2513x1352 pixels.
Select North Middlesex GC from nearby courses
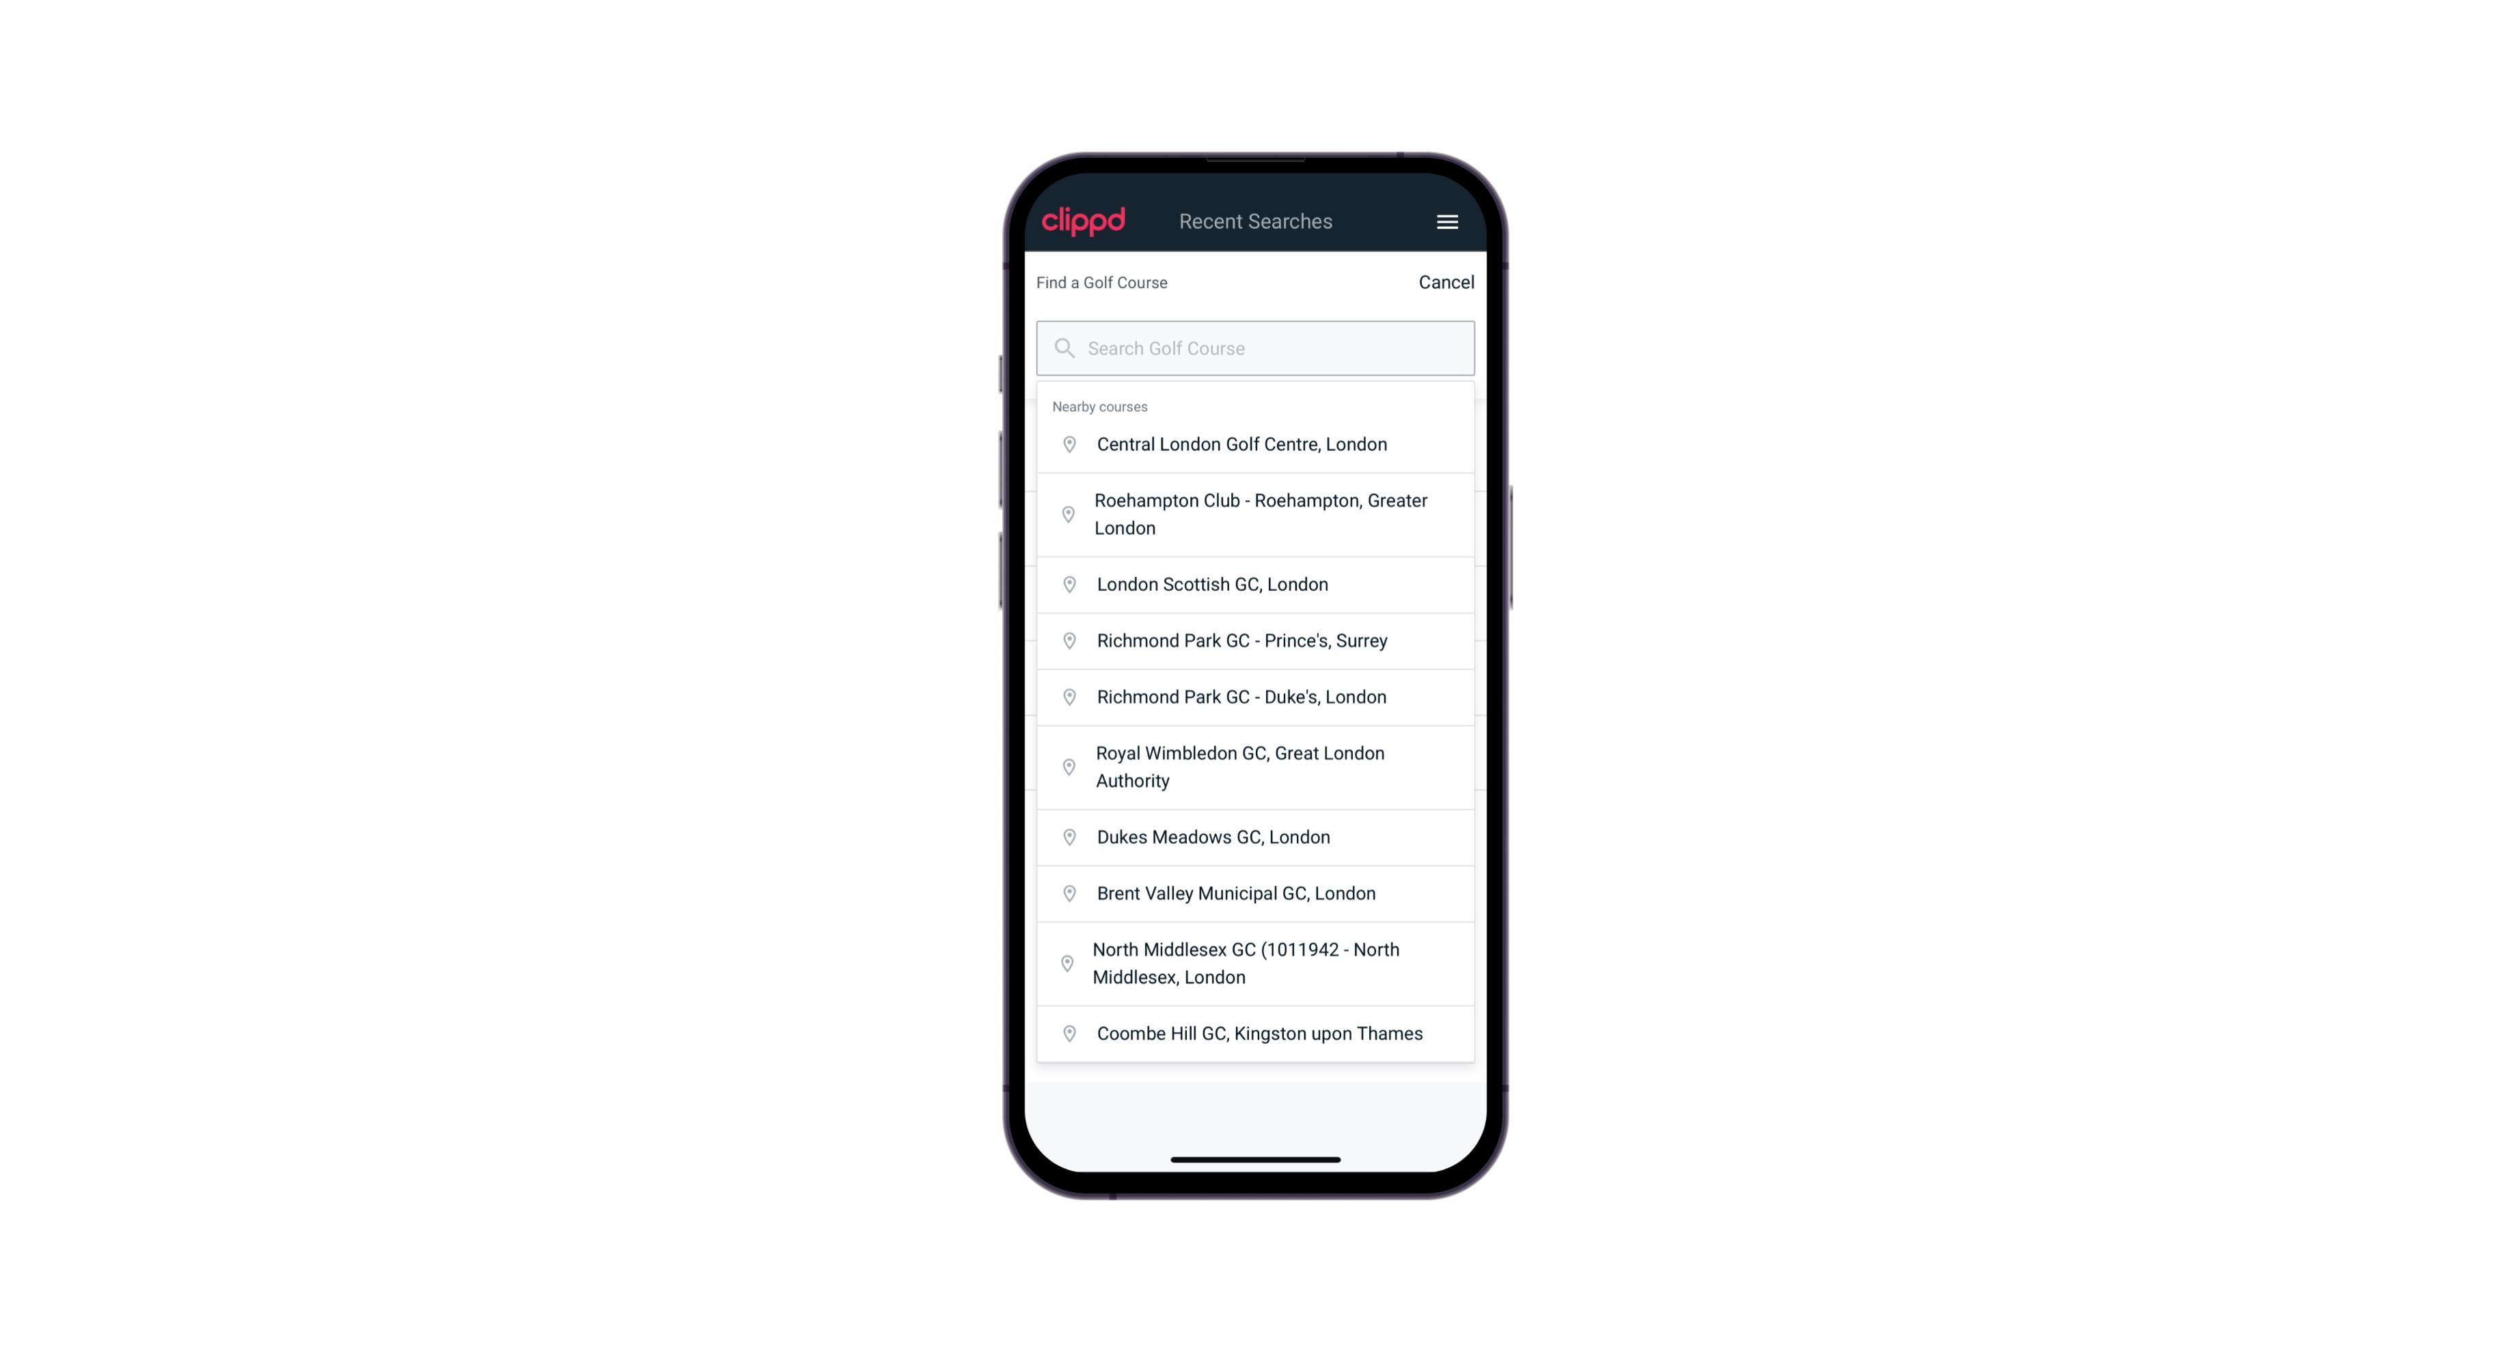coord(1255,964)
